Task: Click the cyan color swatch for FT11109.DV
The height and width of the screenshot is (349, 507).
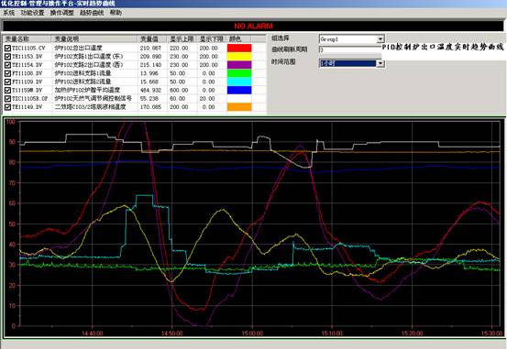Action: pos(239,82)
